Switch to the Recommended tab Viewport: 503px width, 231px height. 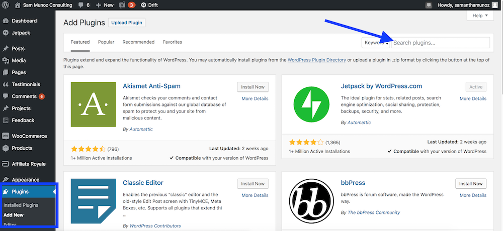(139, 42)
